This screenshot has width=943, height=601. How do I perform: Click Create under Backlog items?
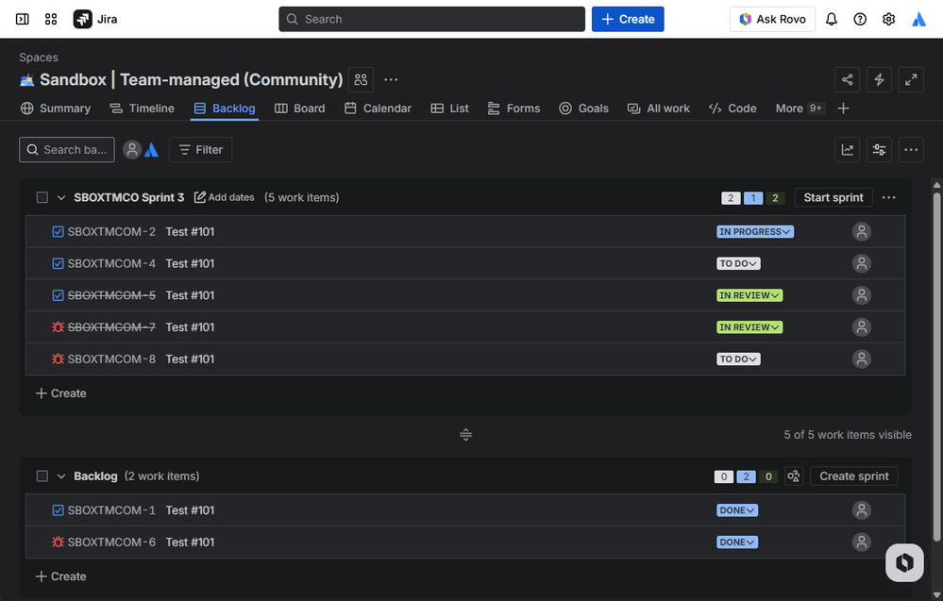pos(61,576)
